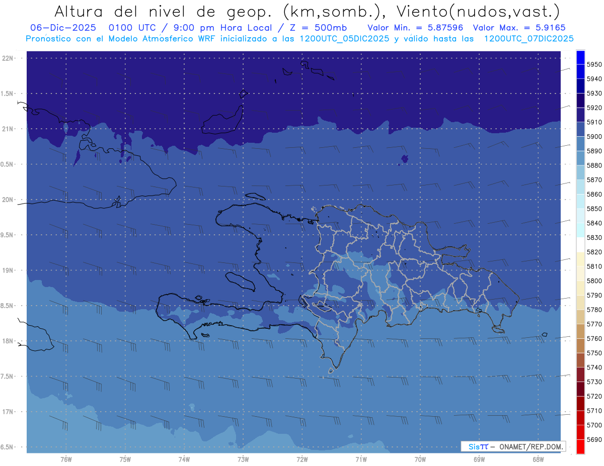This screenshot has height=466, width=604.
Task: Click the top blue legend swatch above 5950
Action: (x=580, y=57)
